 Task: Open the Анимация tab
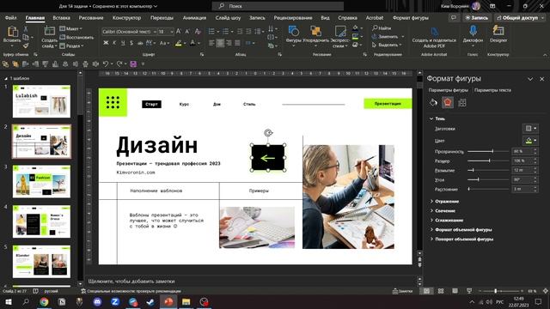[195, 18]
